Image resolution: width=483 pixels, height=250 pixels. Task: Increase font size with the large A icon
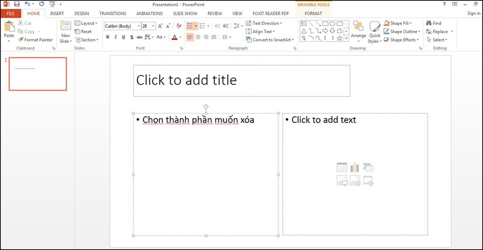160,26
